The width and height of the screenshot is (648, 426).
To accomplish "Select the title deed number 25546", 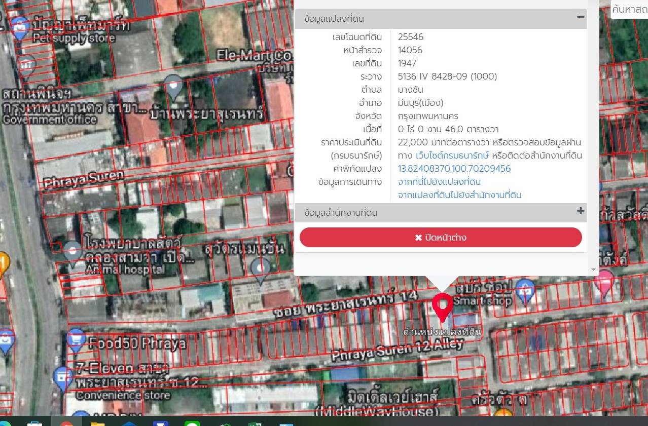I will [411, 37].
